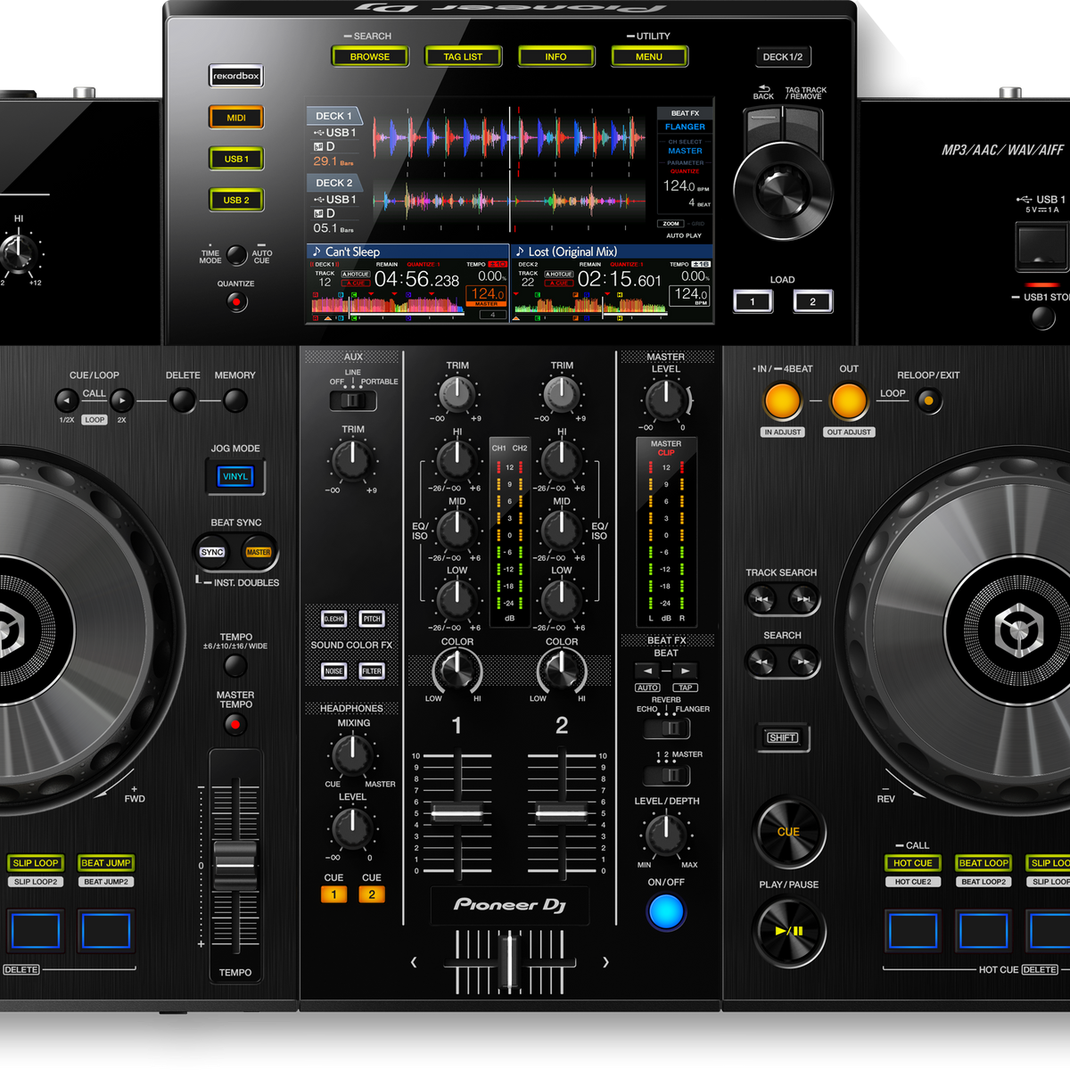Viewport: 1070px width, 1070px height.
Task: Trigger right deck pad below BEAT LOOP2
Action: coord(984,931)
